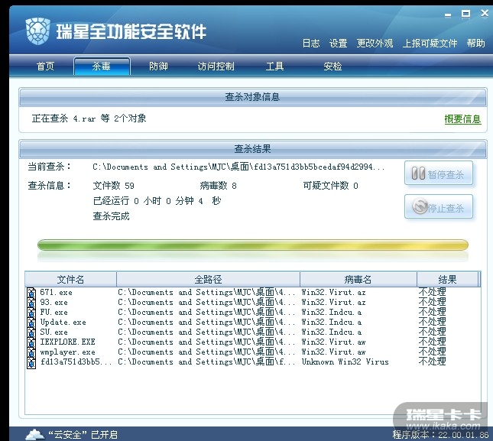Viewport: 493px width, 441px height.
Task: Click 不处理 result in the wmplayer.exe row
Action: click(x=433, y=352)
